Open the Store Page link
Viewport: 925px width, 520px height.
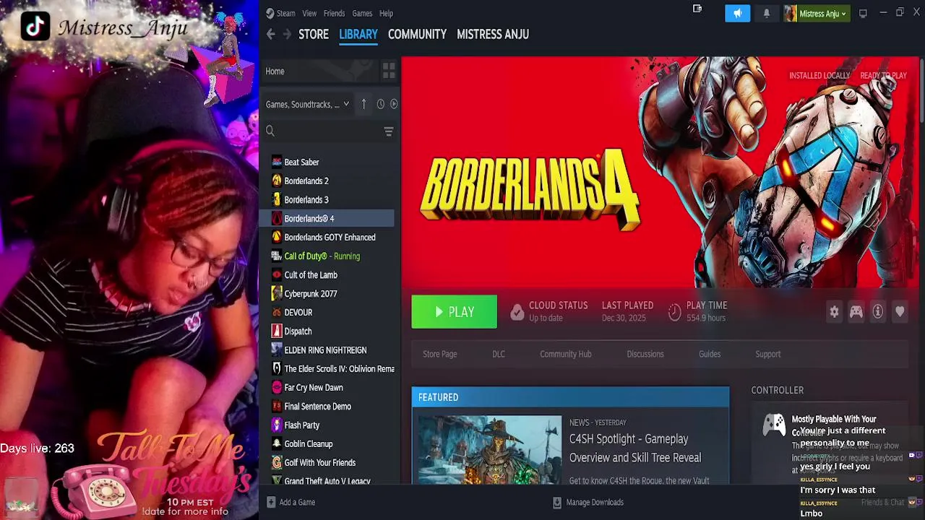[440, 354]
